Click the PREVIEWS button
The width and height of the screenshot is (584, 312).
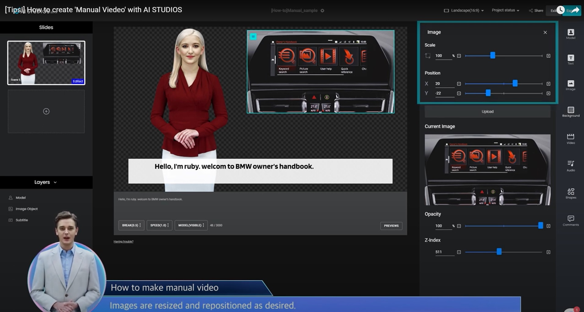391,226
